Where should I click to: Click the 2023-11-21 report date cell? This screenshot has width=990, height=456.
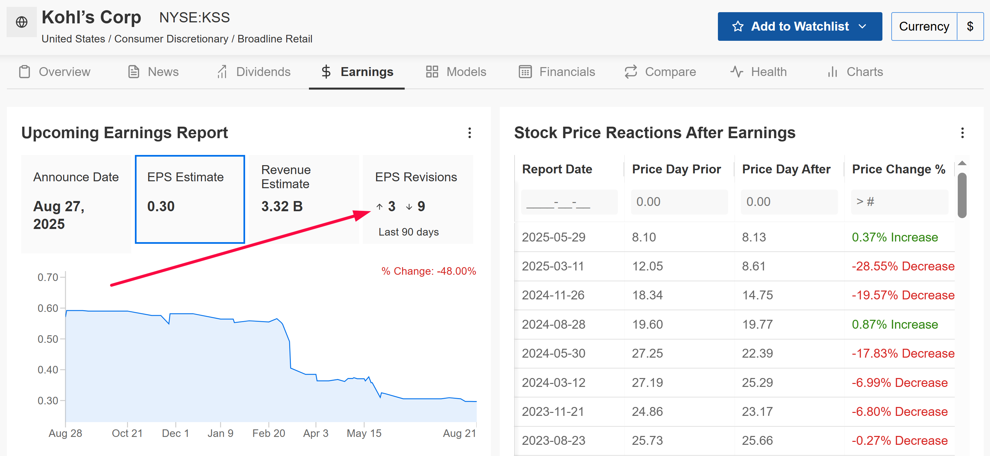553,412
